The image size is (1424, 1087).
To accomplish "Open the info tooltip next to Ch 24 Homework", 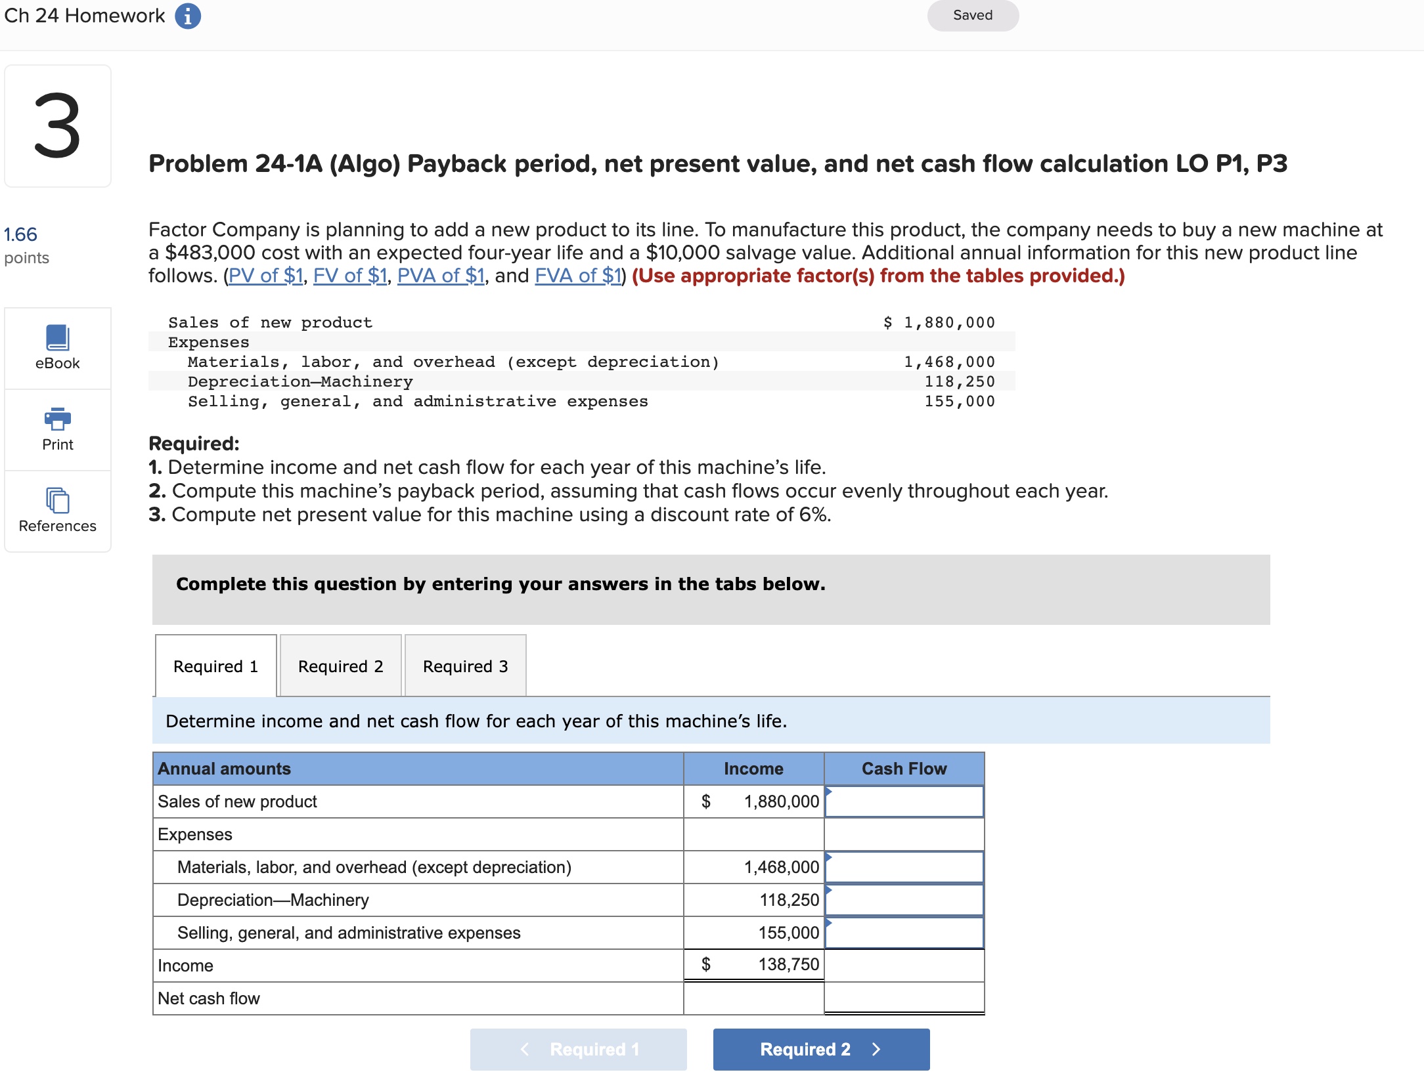I will [189, 15].
